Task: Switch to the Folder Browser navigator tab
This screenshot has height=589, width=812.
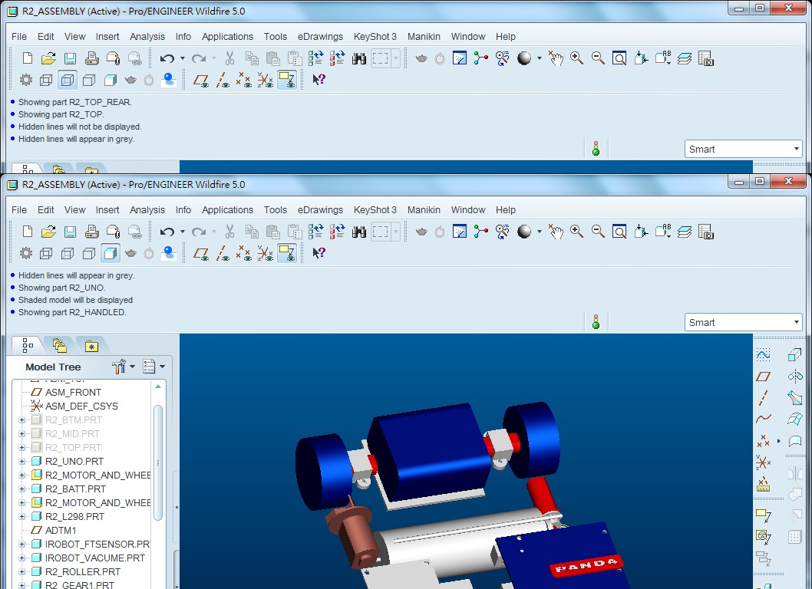Action: (x=60, y=345)
